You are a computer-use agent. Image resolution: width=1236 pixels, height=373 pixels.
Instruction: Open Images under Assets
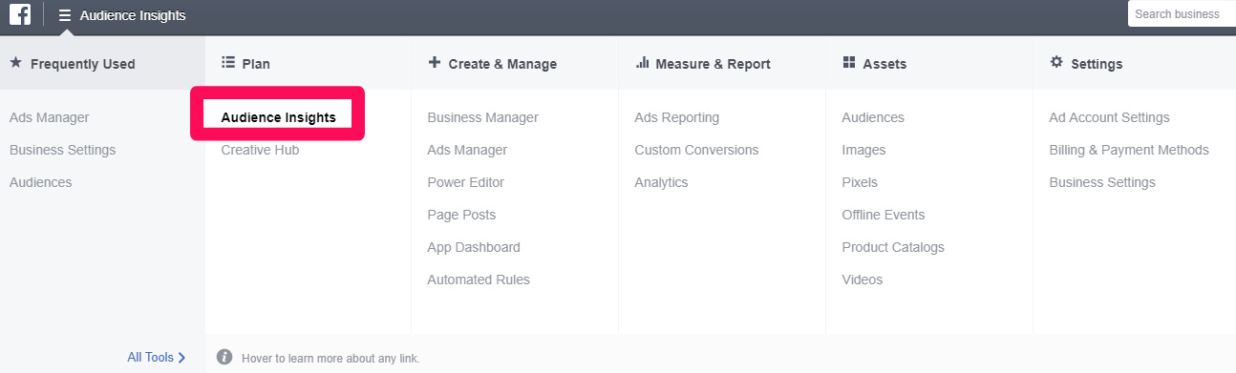863,150
